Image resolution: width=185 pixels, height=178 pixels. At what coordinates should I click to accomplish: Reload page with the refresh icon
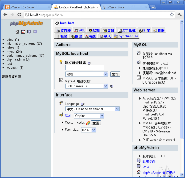(x=19, y=15)
